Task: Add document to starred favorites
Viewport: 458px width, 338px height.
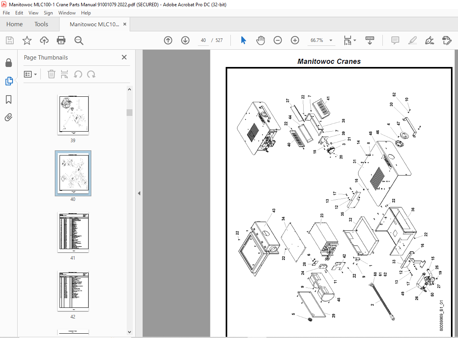Action: (x=27, y=40)
